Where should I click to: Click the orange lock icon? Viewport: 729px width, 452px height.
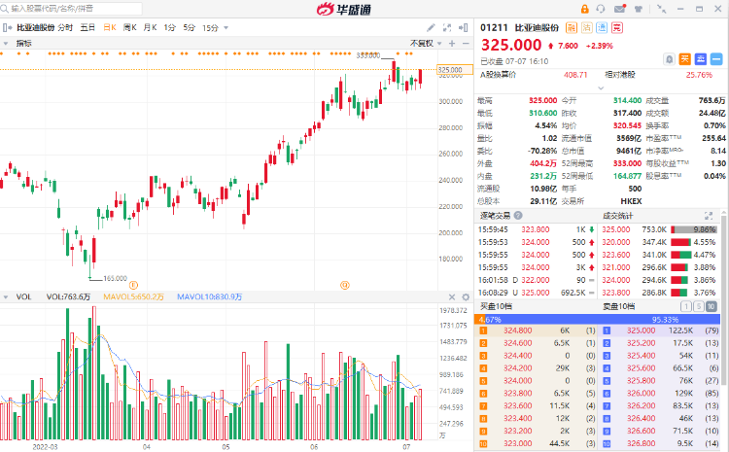(584, 9)
